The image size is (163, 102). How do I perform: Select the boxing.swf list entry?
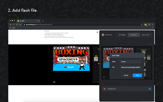[112, 89]
